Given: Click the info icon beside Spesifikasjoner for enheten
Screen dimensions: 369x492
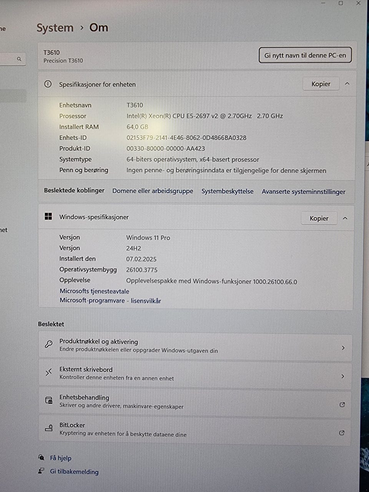Looking at the screenshot, I should (x=48, y=84).
